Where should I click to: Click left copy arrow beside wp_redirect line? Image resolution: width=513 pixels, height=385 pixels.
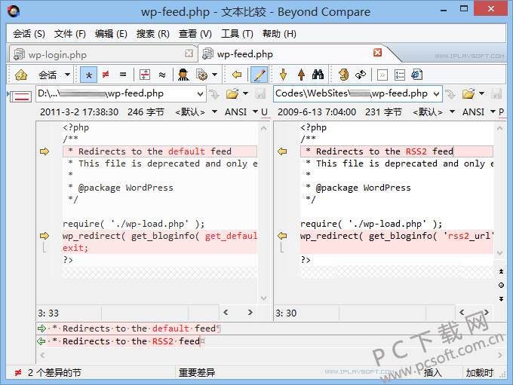click(x=45, y=236)
